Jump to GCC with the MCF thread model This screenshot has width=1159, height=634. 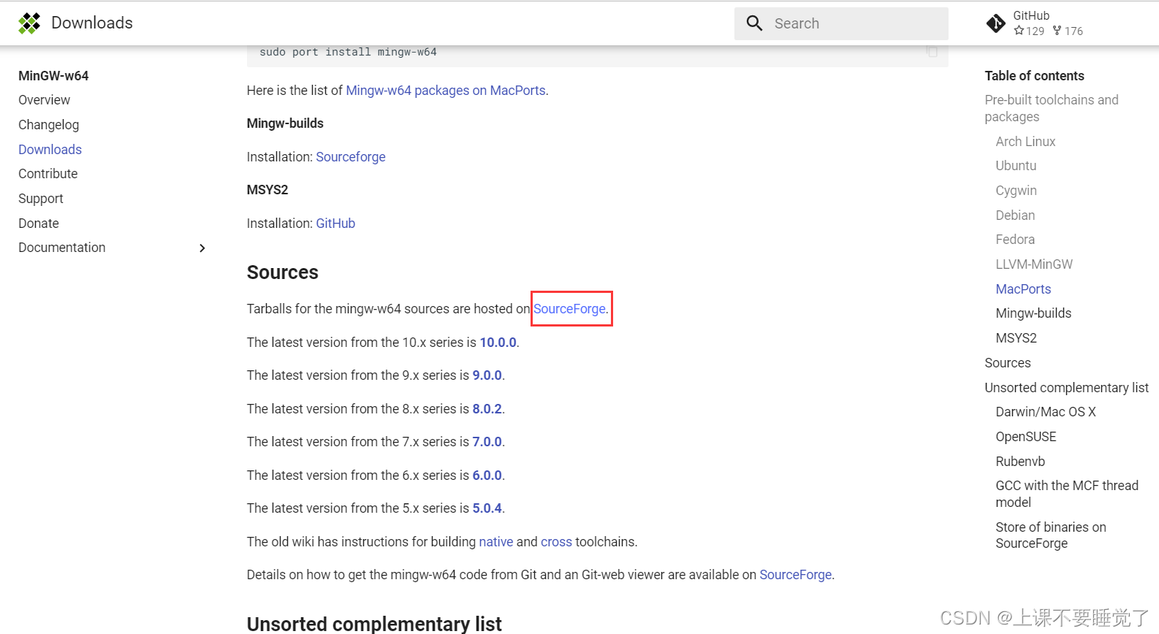1067,494
